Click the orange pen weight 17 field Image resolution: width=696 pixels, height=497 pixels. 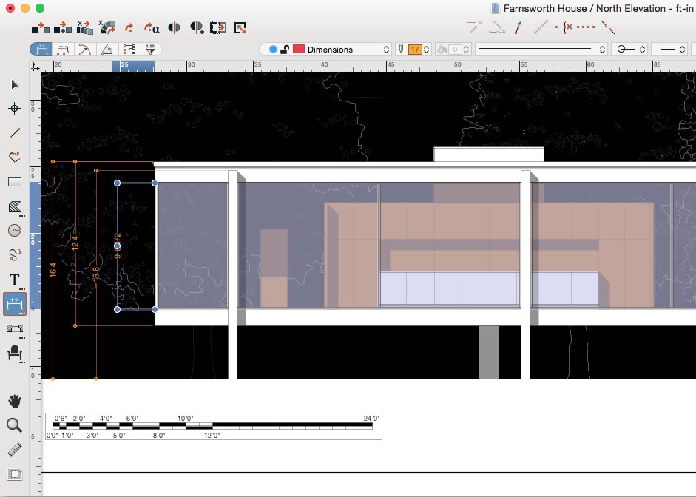point(415,50)
